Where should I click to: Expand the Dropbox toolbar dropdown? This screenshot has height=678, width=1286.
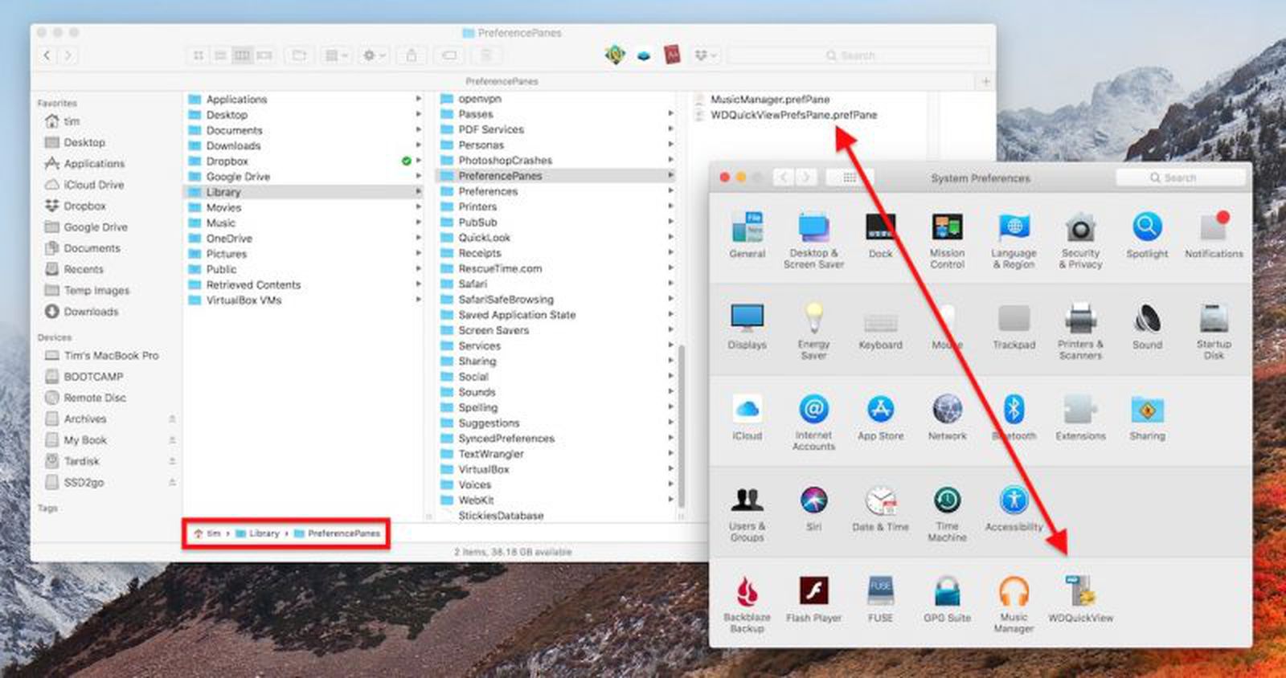point(705,55)
